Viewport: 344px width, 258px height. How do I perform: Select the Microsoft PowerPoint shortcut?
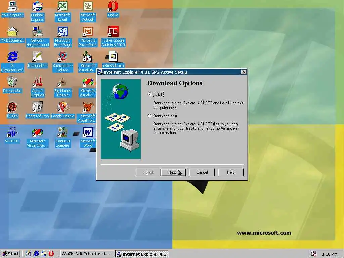pos(88,36)
